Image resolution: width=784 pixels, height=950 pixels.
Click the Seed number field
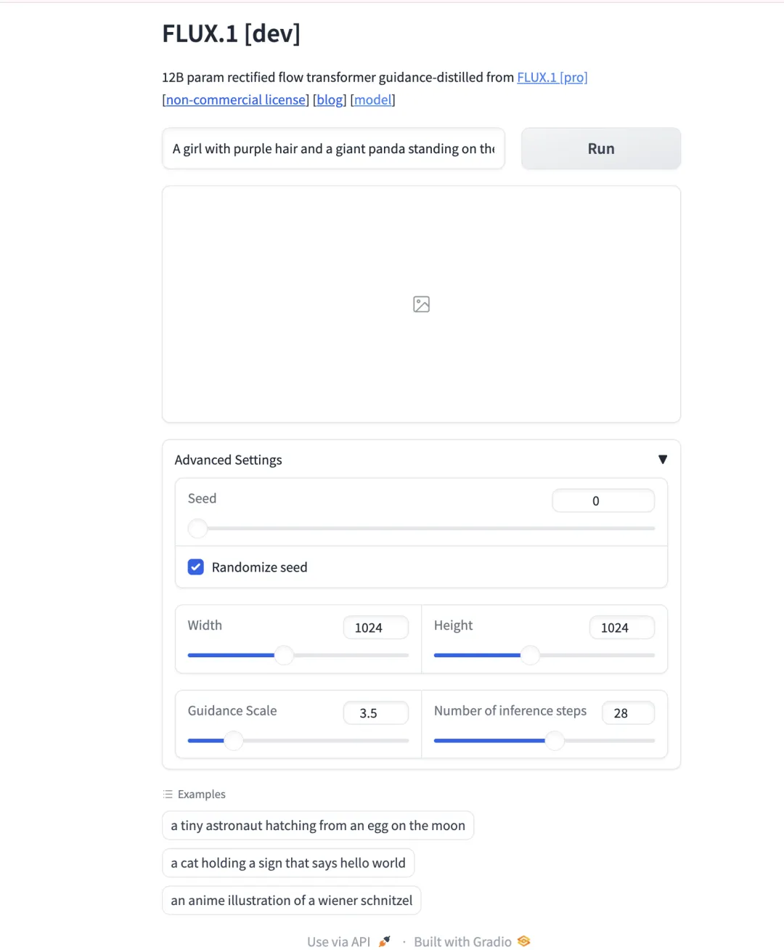(603, 500)
